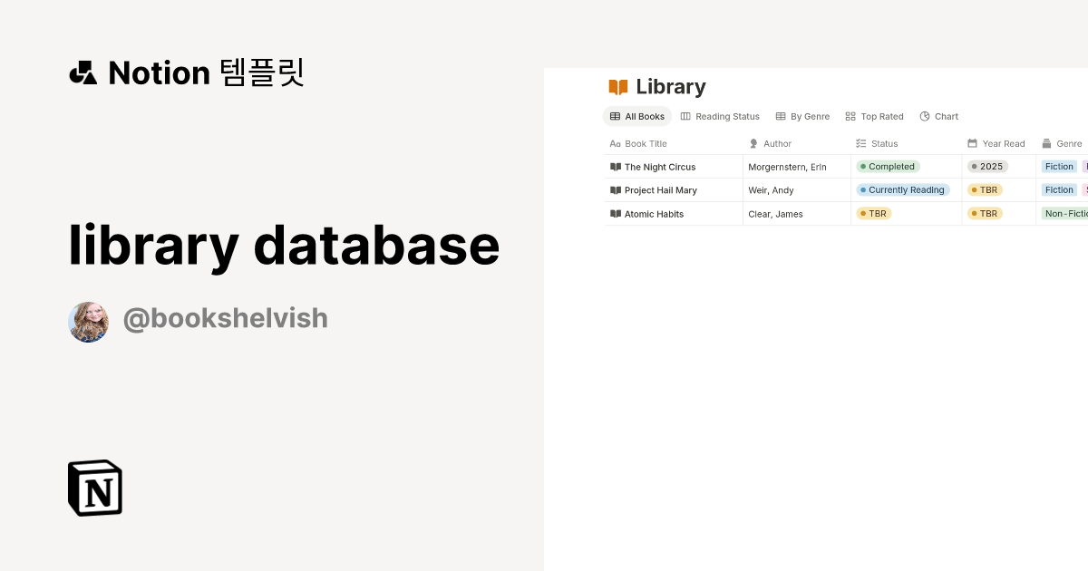Click the person icon in the Author column header

(753, 143)
